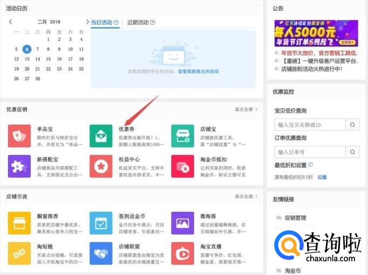Click the help icon next to 近期活动
368x275 pixels.
point(153,23)
